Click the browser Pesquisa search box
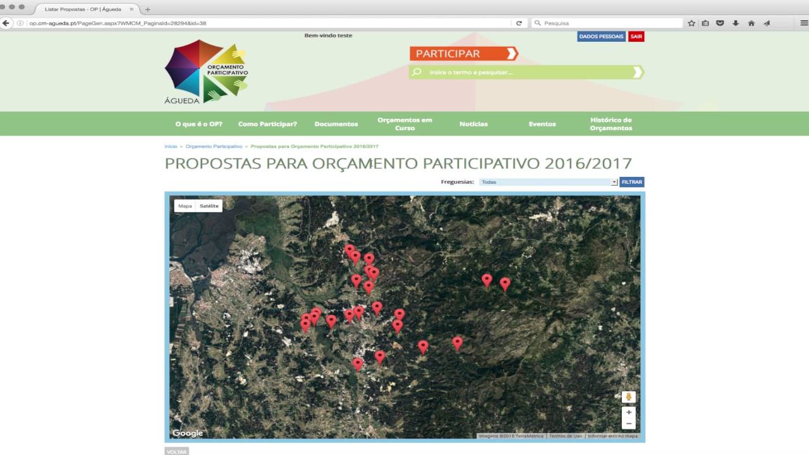 click(x=607, y=23)
